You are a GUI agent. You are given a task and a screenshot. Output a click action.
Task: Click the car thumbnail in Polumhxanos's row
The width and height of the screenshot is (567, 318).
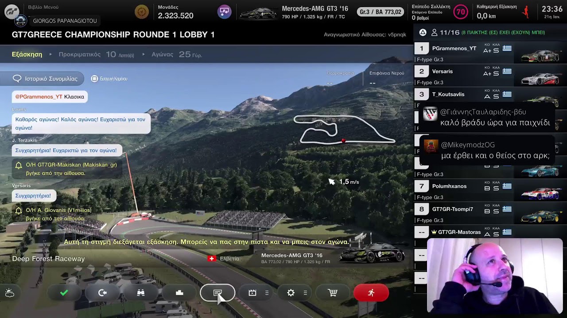pyautogui.click(x=540, y=193)
